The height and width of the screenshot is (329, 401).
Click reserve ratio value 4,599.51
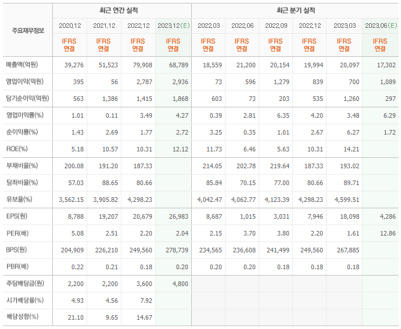[347, 200]
